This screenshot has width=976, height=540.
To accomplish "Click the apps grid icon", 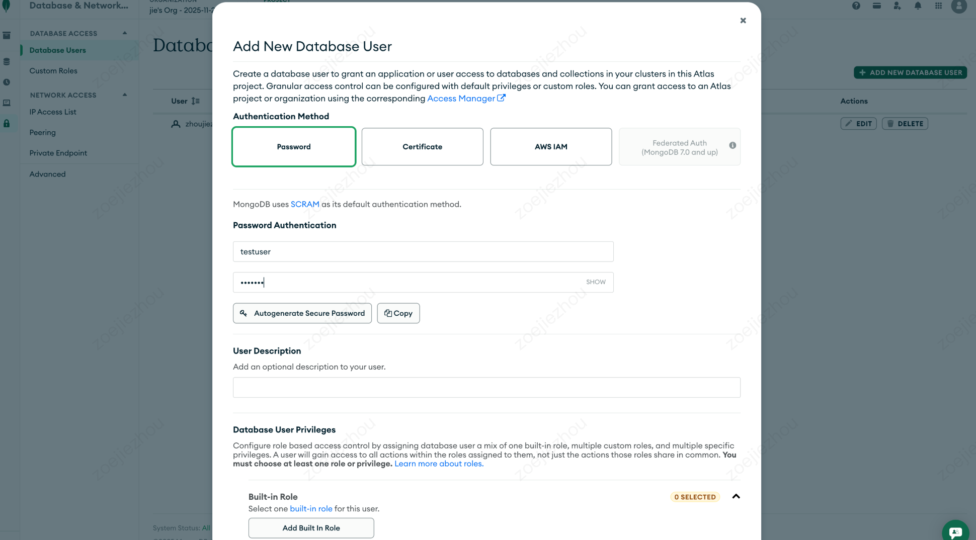I will click(x=938, y=6).
